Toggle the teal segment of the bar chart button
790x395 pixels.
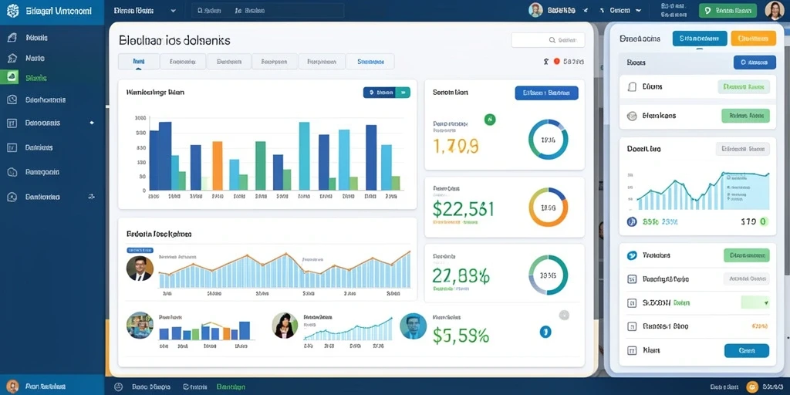coord(403,93)
